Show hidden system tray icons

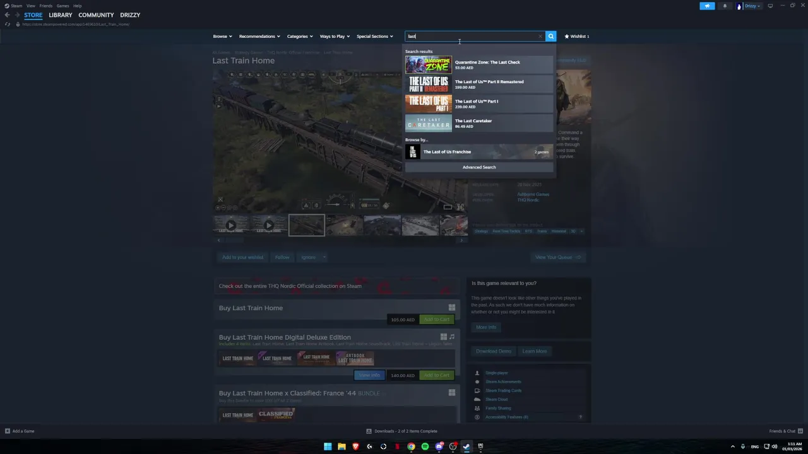pyautogui.click(x=733, y=446)
